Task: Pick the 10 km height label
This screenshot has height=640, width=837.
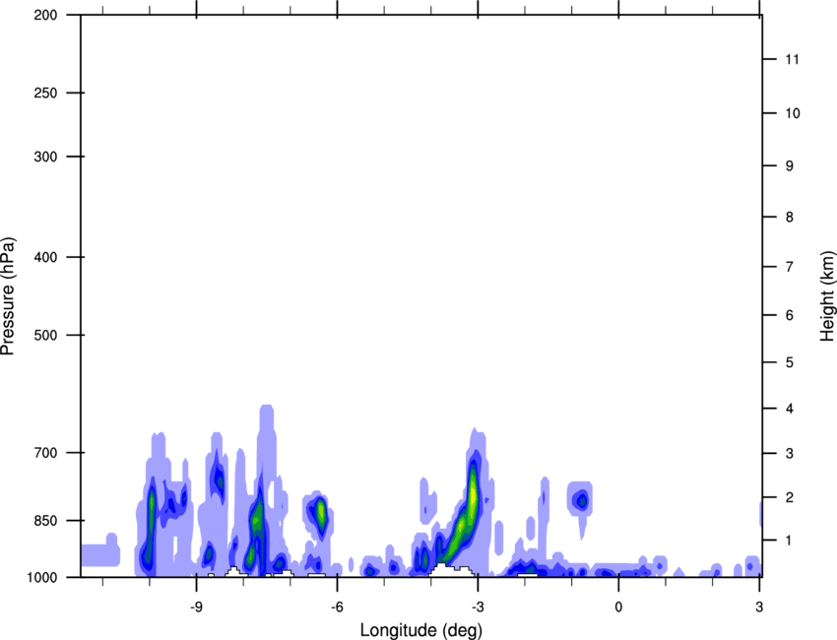Action: tap(792, 113)
